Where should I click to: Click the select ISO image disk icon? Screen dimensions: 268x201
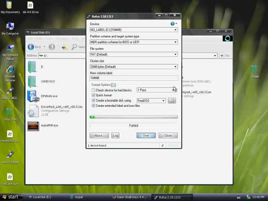coord(172,101)
